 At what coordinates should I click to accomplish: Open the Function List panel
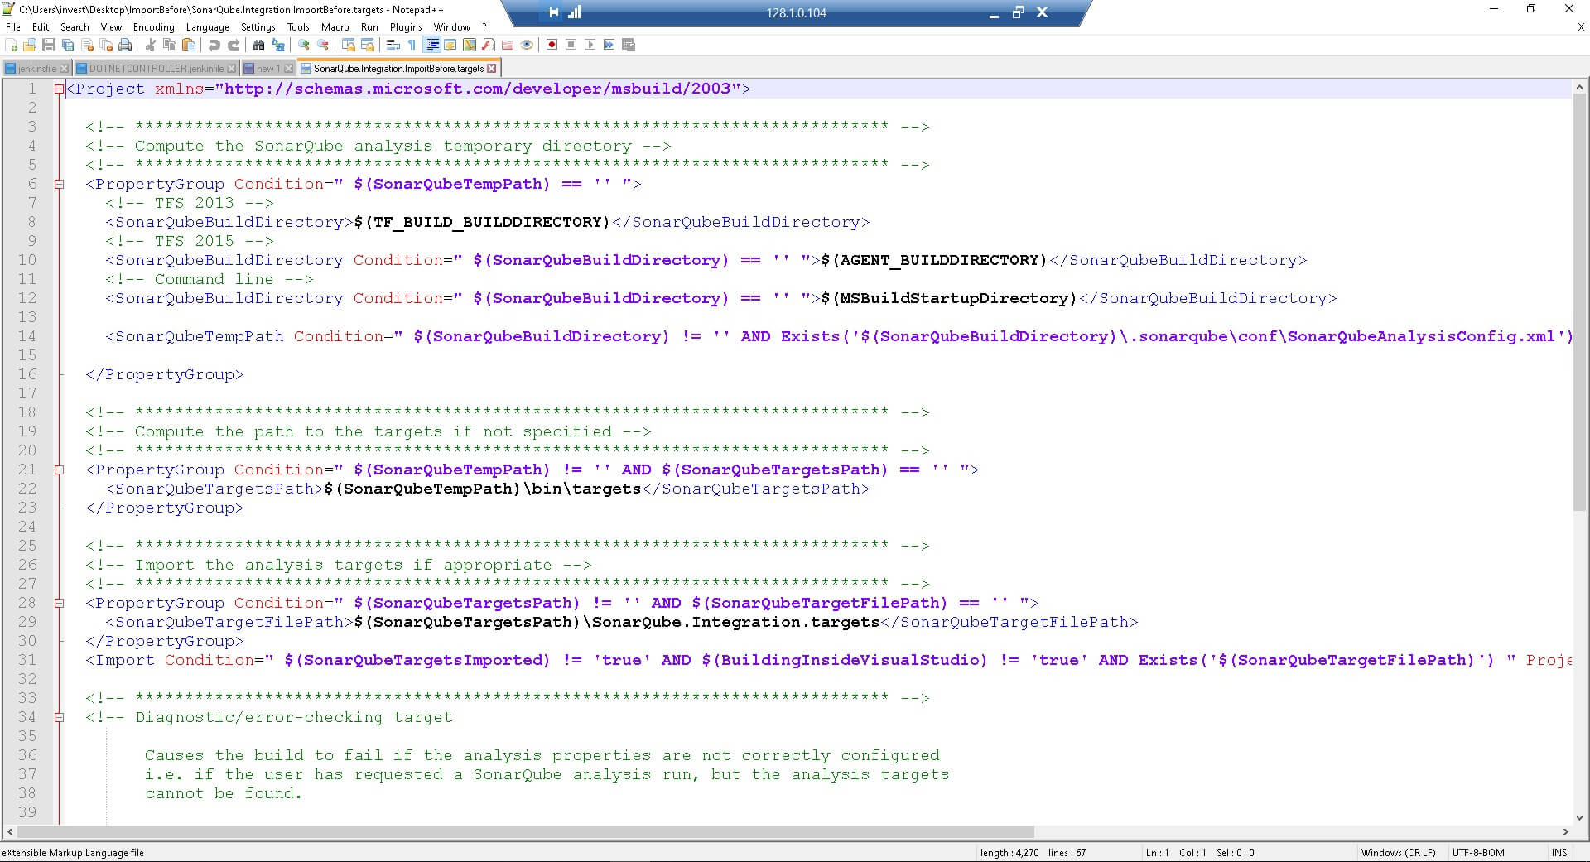click(489, 45)
